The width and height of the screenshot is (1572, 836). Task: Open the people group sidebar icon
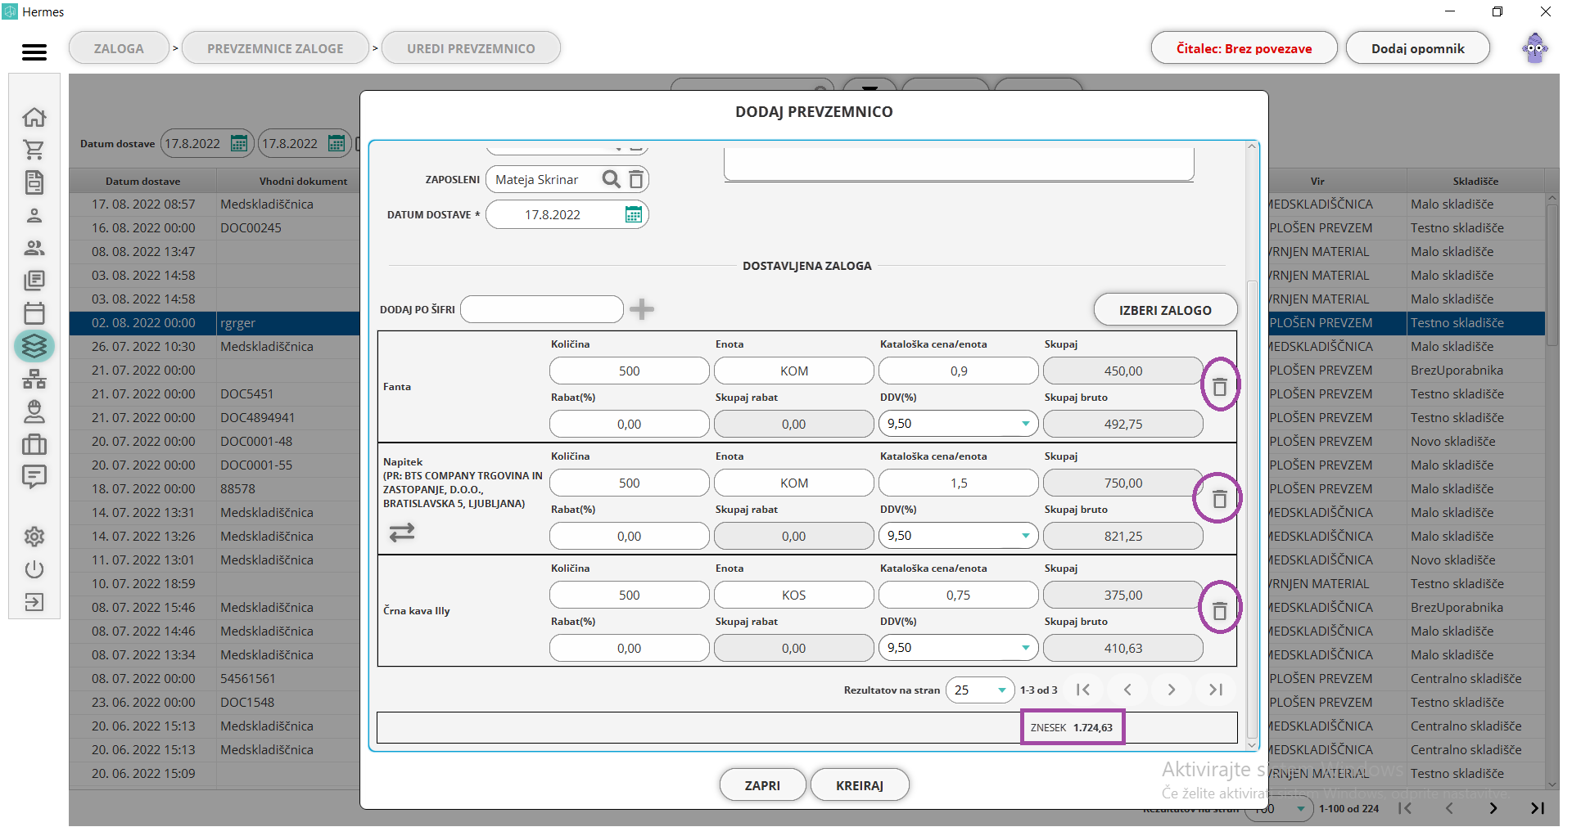(x=34, y=248)
